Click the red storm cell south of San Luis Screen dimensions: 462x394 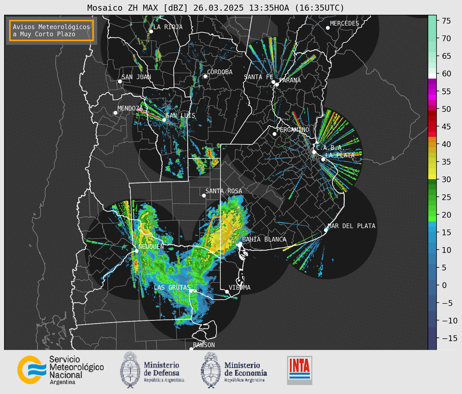(210, 152)
